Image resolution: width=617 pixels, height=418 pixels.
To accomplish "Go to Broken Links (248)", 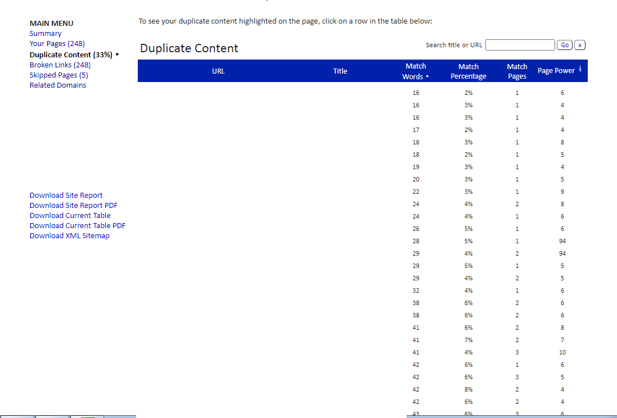I will pyautogui.click(x=60, y=65).
